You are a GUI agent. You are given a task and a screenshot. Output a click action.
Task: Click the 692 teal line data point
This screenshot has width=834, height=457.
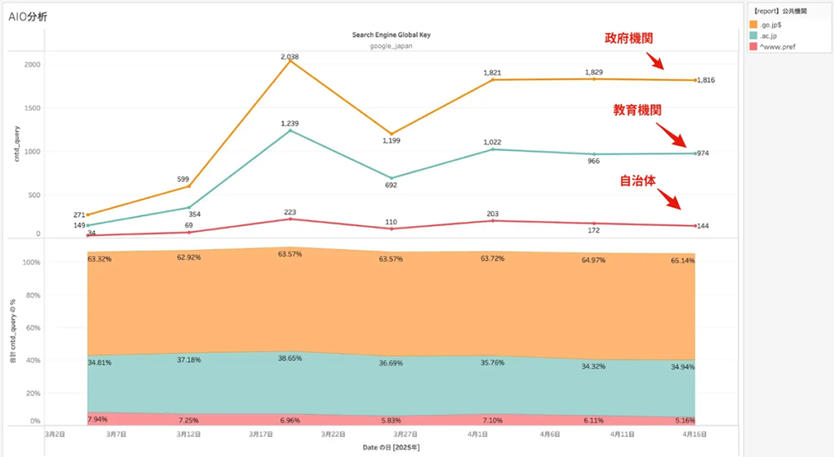click(x=392, y=178)
